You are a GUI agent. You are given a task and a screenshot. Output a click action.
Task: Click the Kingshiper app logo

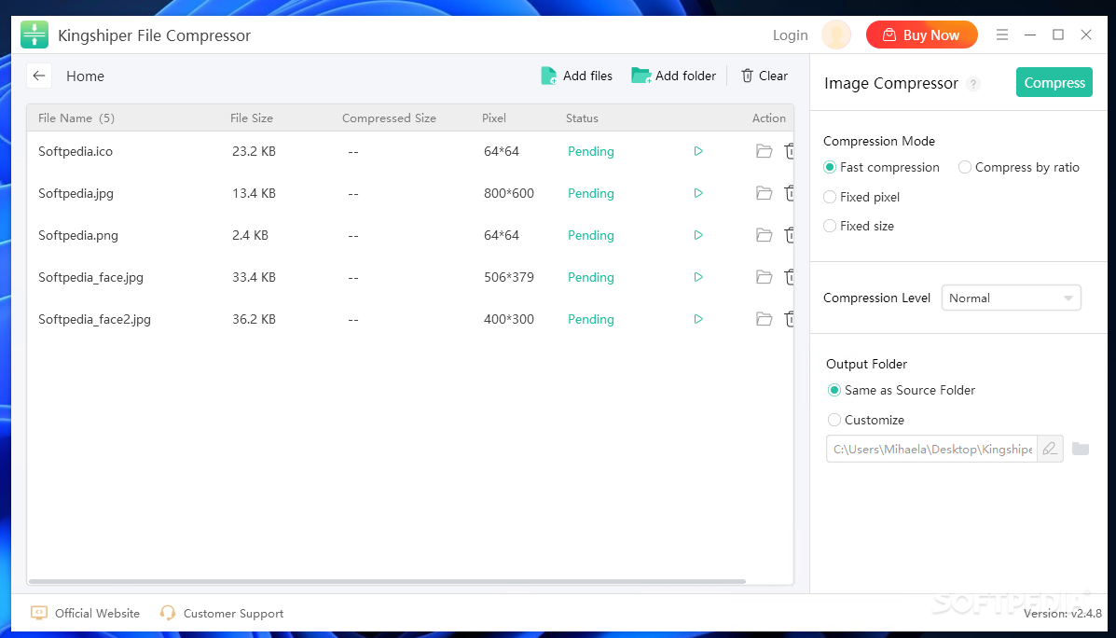(x=34, y=35)
